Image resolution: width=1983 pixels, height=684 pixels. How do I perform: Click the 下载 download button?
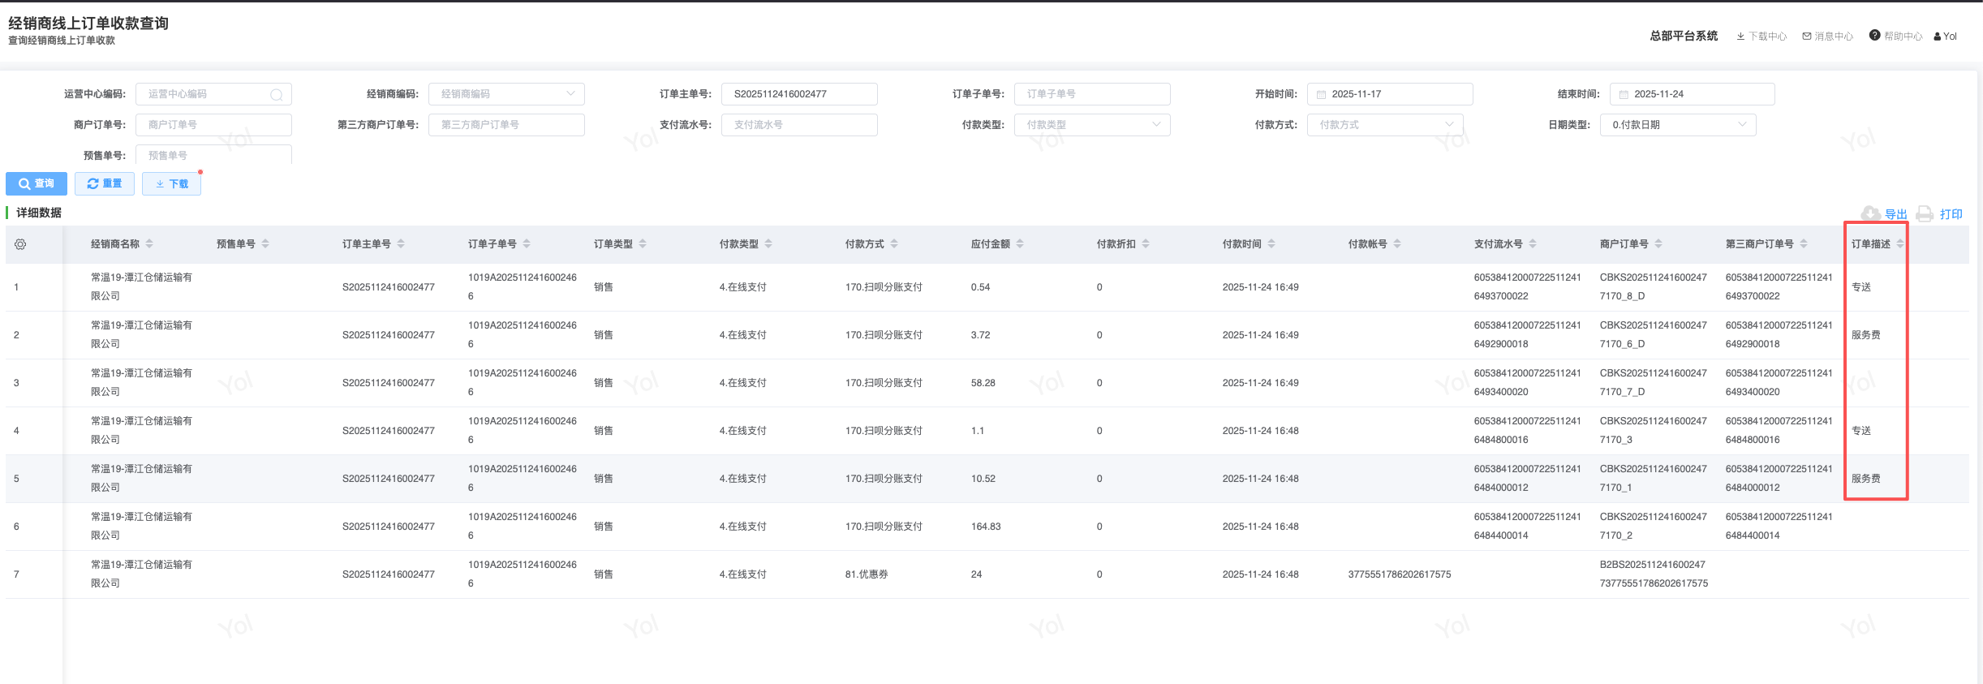[171, 184]
